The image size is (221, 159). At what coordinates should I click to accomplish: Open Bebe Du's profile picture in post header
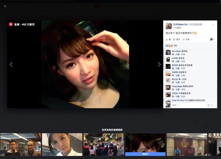pyautogui.click(x=169, y=26)
